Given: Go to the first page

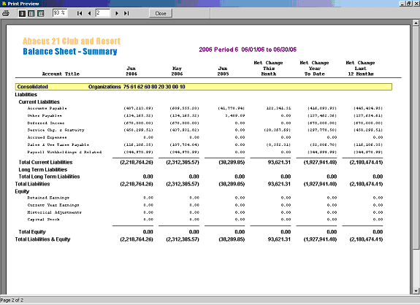Looking at the screenshot, I should click(80, 13).
